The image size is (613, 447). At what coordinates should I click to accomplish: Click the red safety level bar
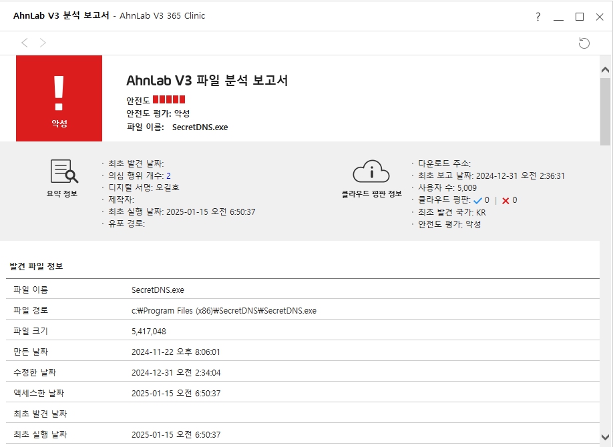[x=169, y=100]
